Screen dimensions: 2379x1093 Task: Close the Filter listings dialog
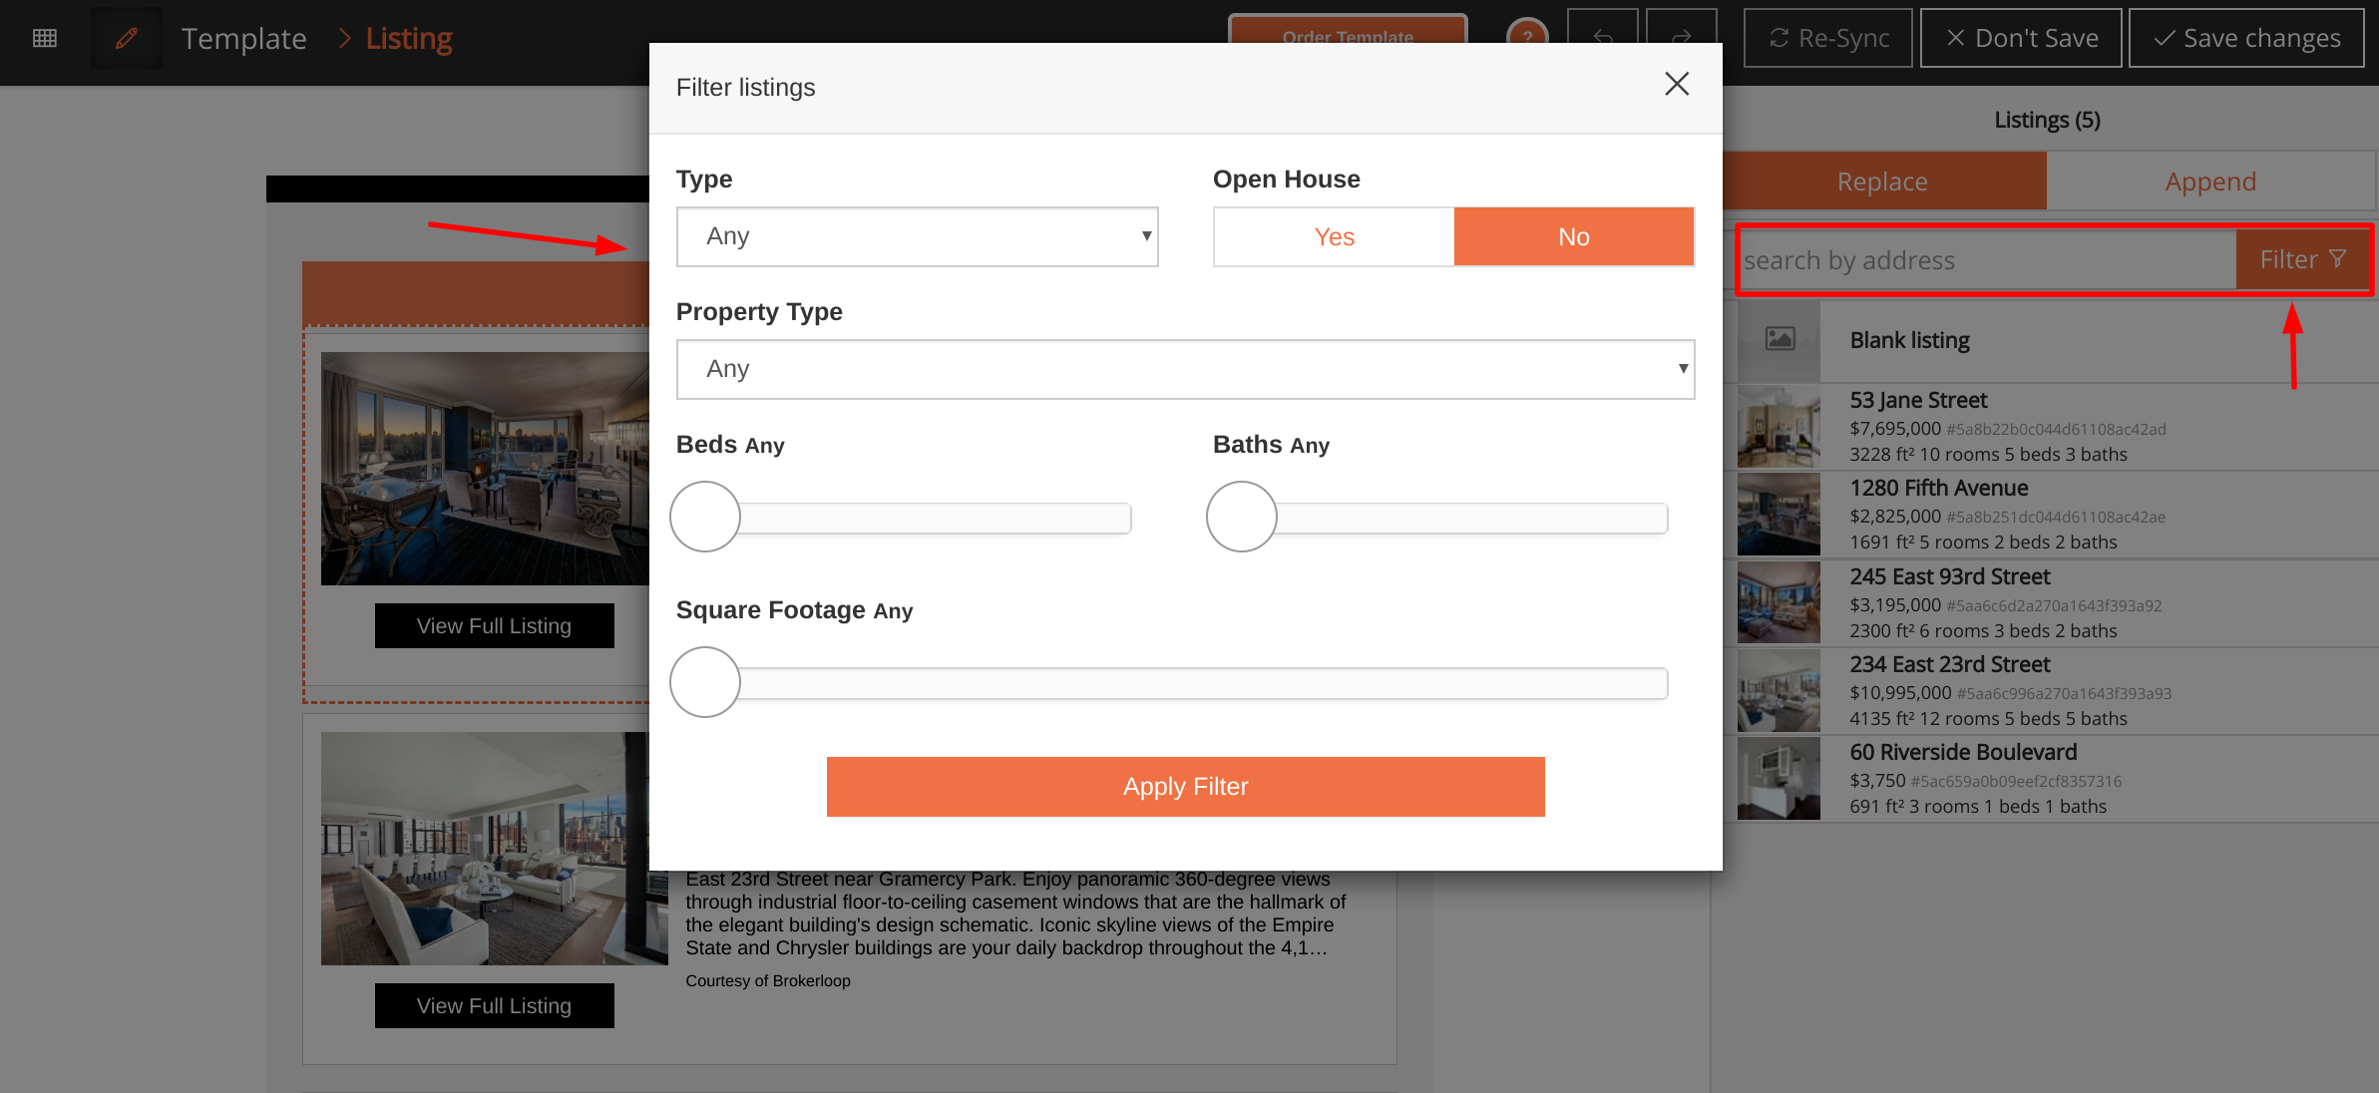pyautogui.click(x=1677, y=84)
